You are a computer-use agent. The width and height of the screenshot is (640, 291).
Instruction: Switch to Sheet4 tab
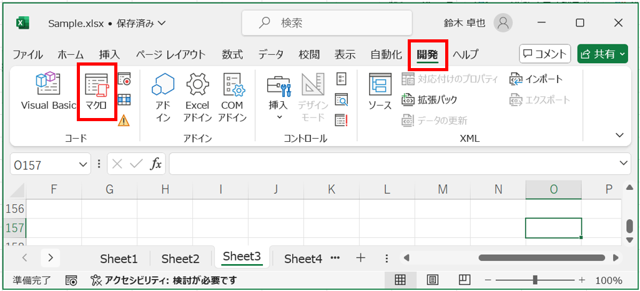point(303,259)
